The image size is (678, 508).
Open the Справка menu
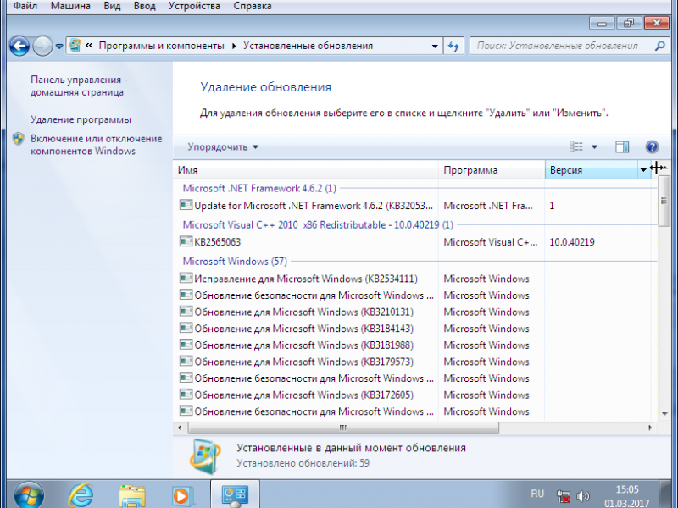tap(253, 6)
